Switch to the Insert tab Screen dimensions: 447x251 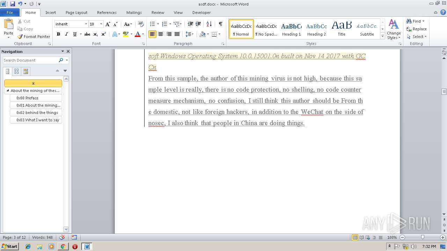51,13
